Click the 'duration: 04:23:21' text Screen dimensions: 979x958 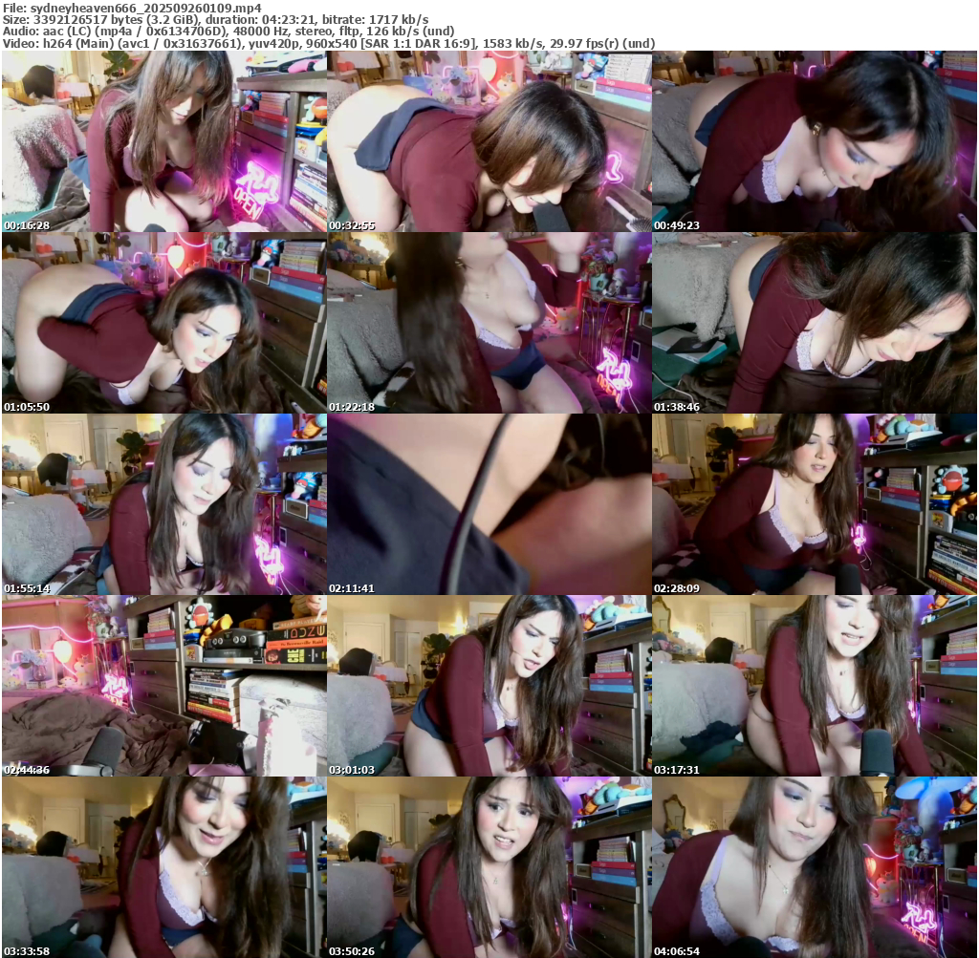[260, 20]
